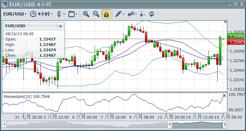Click the refresh chart icon
The height and width of the screenshot is (131, 246).
pyautogui.click(x=152, y=14)
